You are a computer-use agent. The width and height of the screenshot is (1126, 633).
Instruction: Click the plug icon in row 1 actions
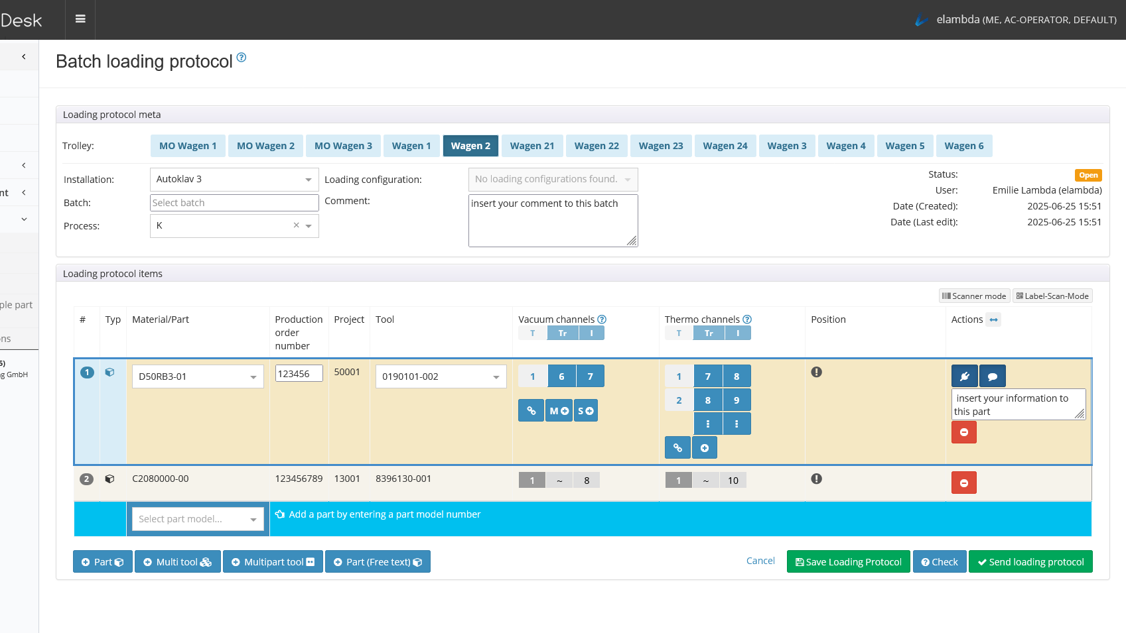coord(964,376)
